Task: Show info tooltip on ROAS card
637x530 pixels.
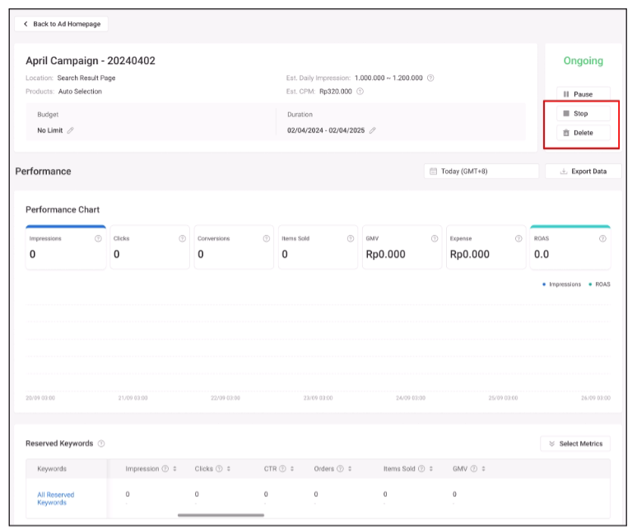Action: [602, 239]
